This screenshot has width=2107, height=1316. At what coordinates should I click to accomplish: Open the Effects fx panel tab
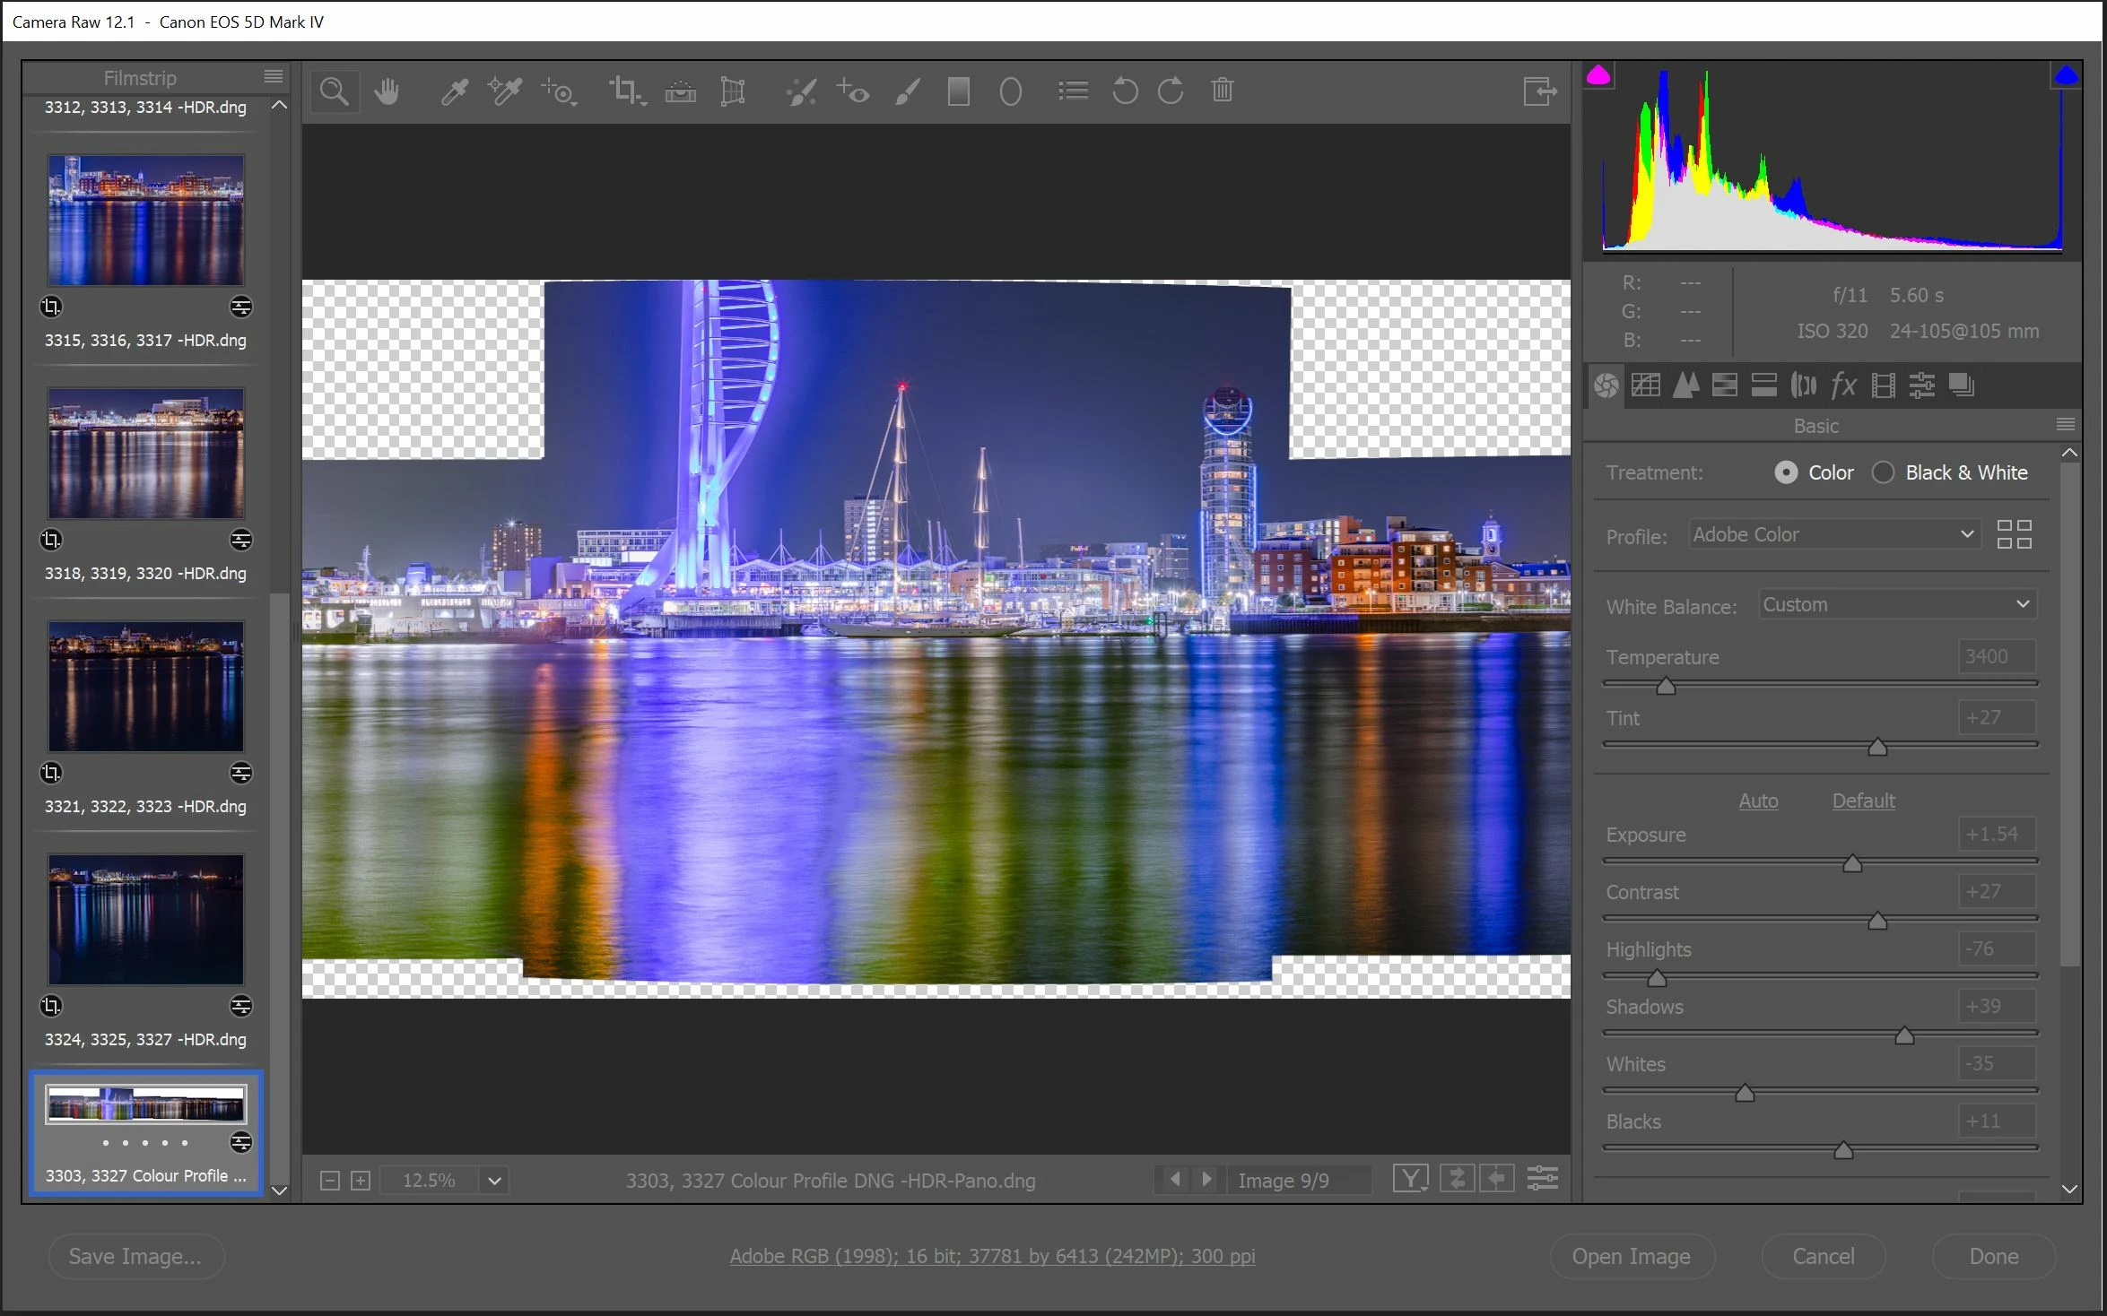(1843, 385)
